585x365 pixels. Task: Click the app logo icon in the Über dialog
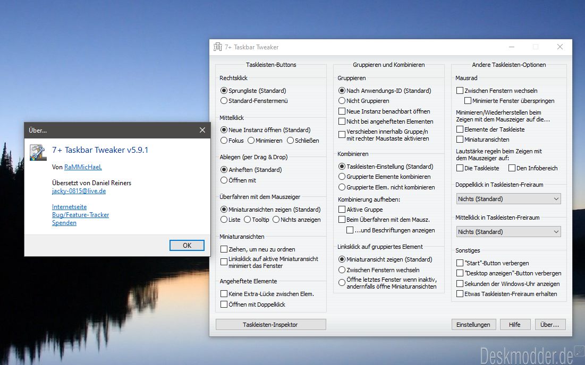coord(38,152)
